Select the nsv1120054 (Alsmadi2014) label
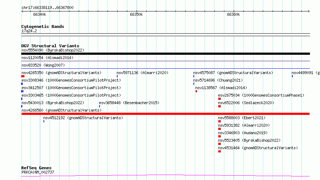 (x=47, y=58)
